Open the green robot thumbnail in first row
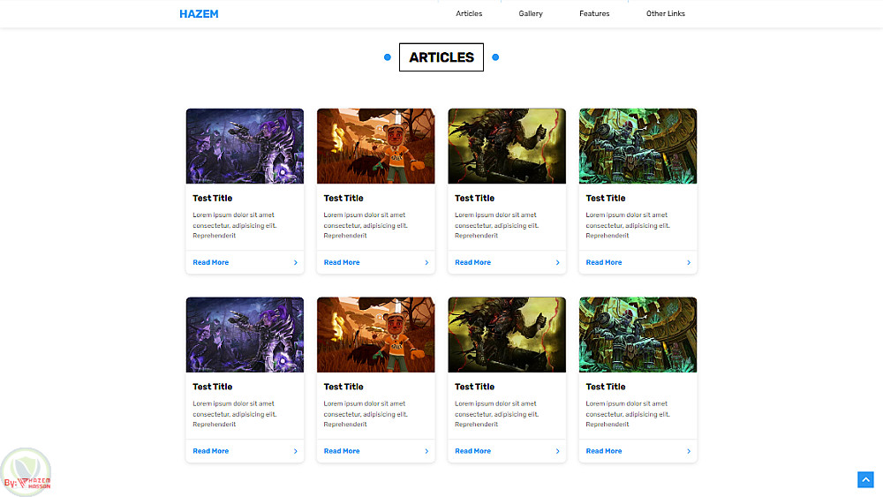 (638, 146)
